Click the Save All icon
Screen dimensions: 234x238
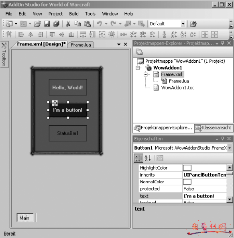coord(56,24)
